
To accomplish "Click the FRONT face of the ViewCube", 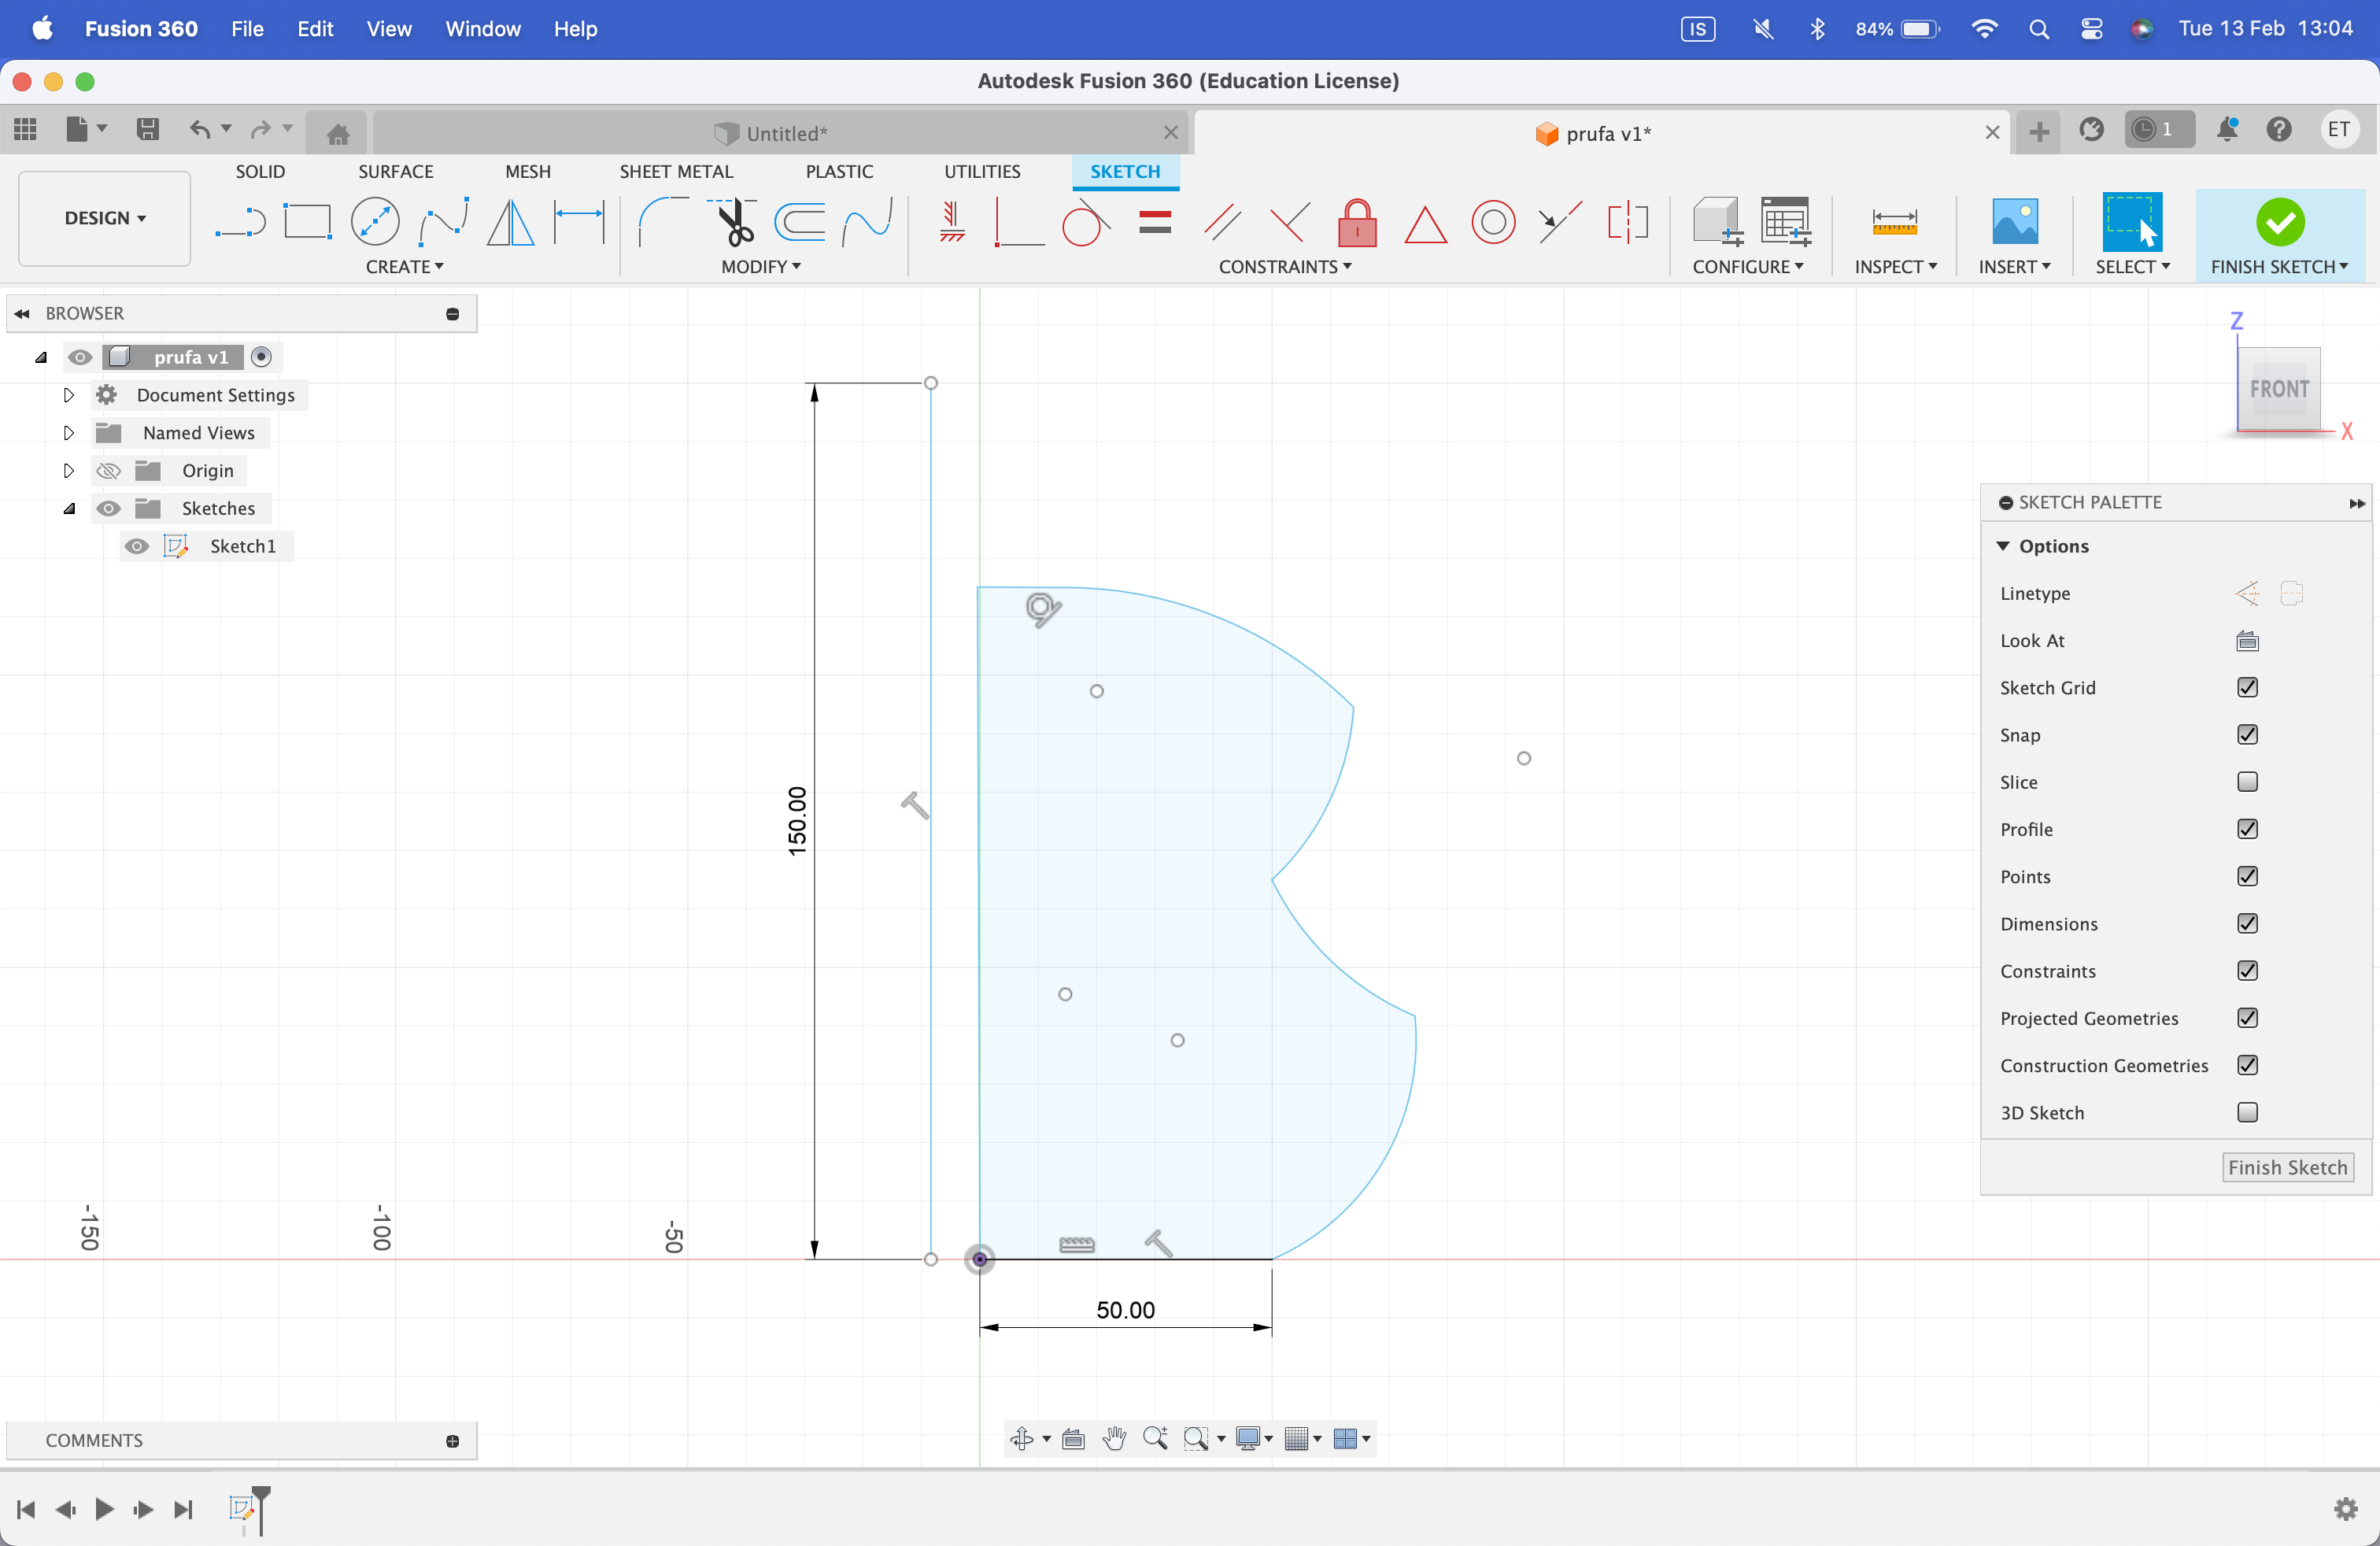I will (x=2279, y=389).
